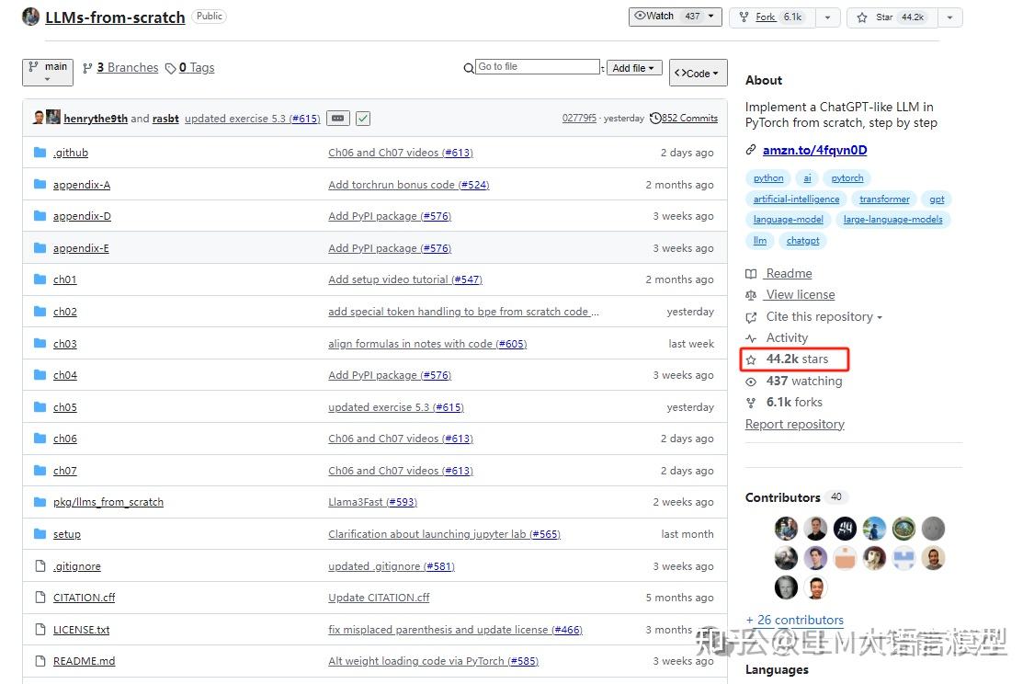Click the search magnifier in Go to file
The height and width of the screenshot is (684, 1034).
tap(470, 66)
